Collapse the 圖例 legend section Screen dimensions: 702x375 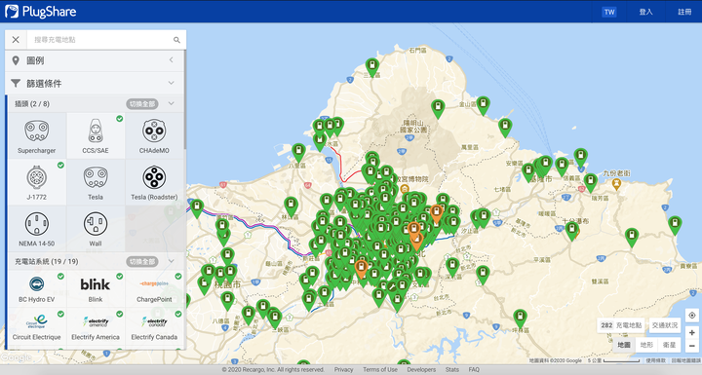tap(171, 60)
